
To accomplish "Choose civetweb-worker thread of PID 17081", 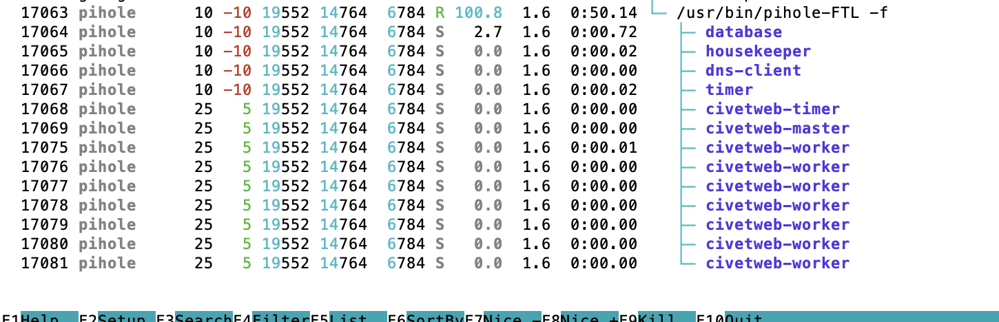I will pyautogui.click(x=777, y=263).
